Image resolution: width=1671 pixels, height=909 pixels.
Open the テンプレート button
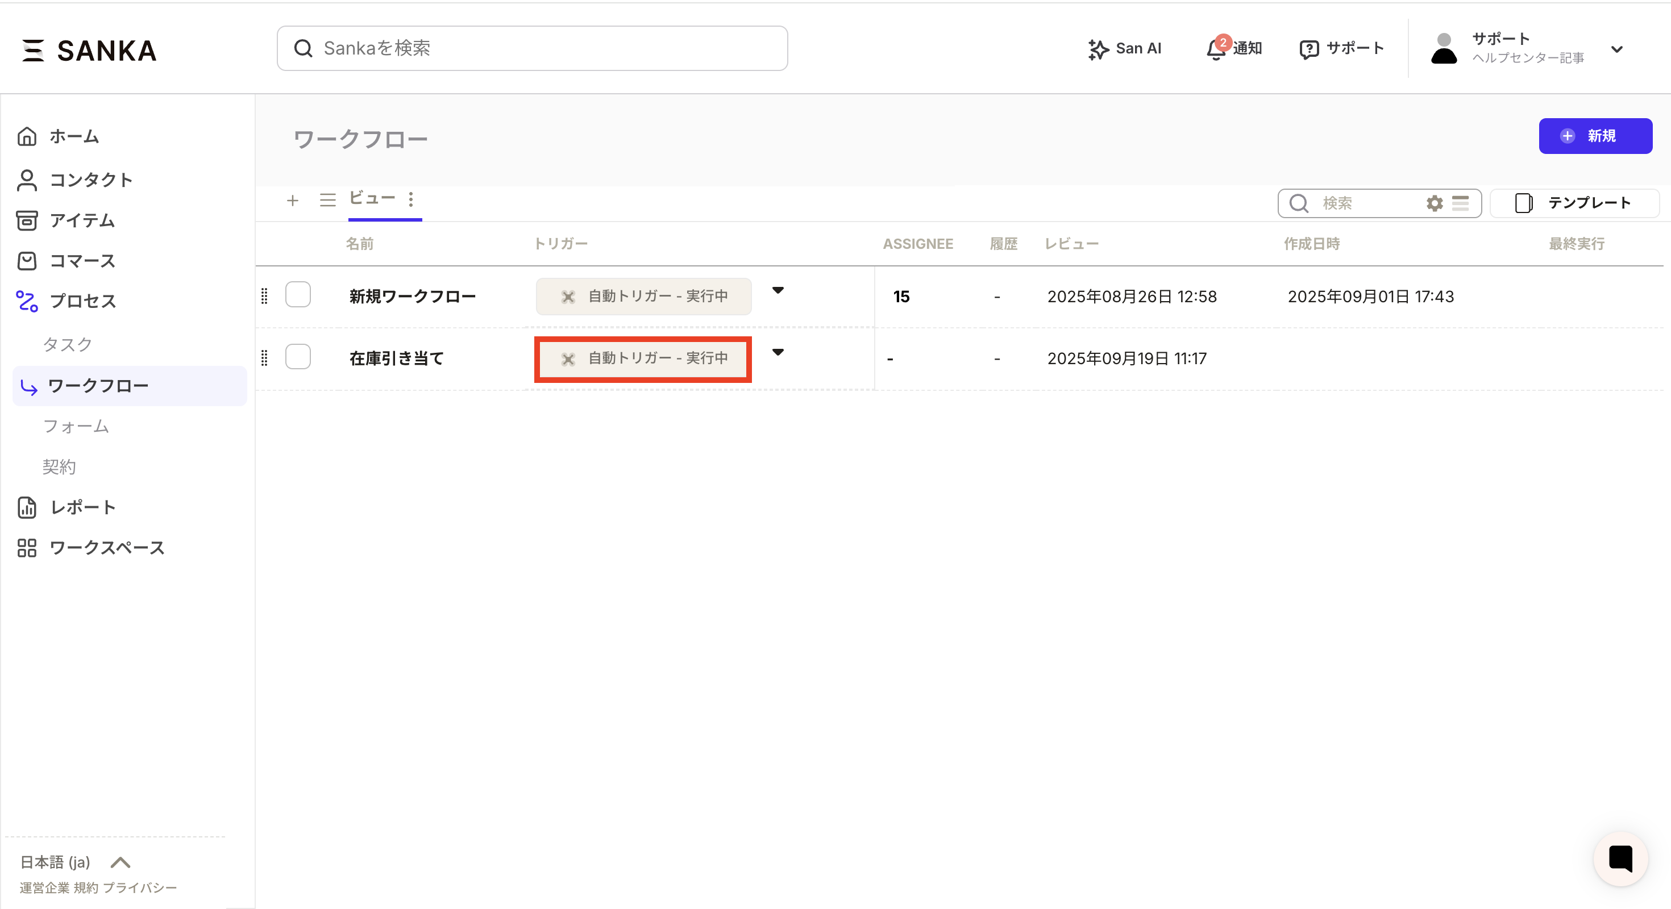[1574, 203]
